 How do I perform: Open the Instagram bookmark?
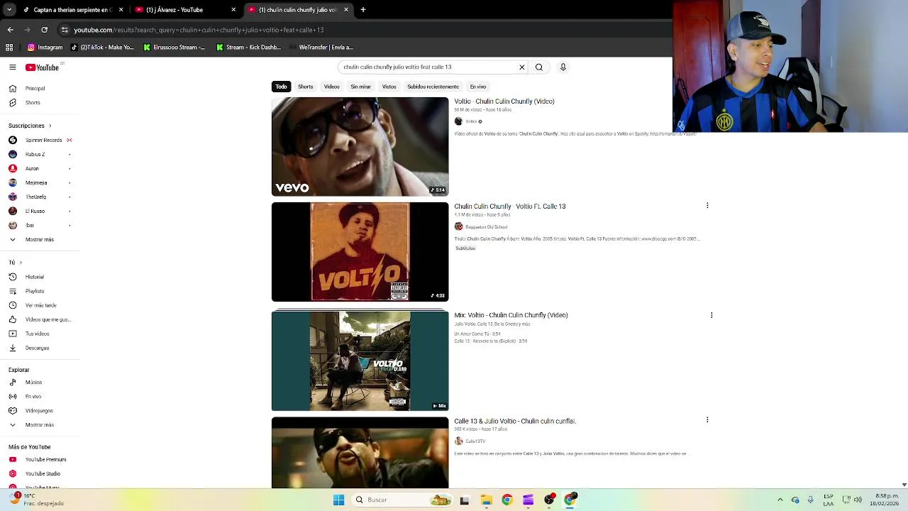click(x=45, y=48)
